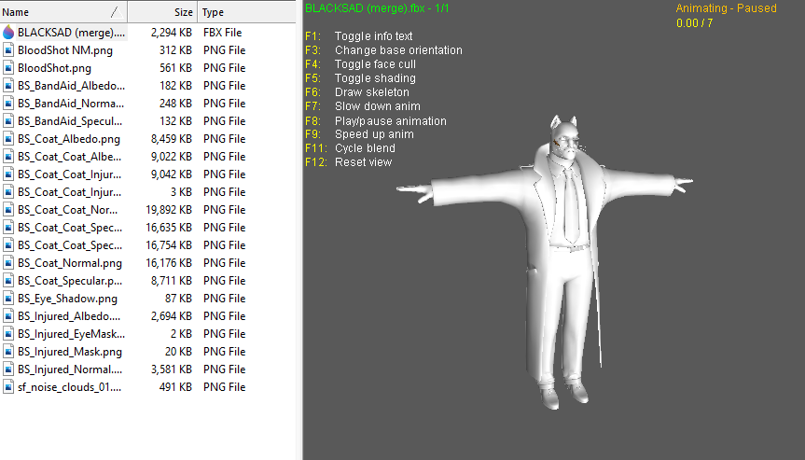Click the F11 Cycle blend line
The width and height of the screenshot is (805, 460).
[350, 148]
